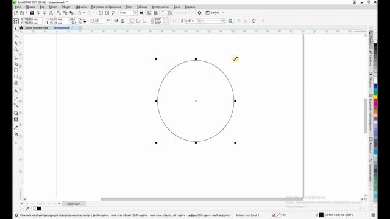
Task: Select the Страница 1 page tab
Action: tap(74, 204)
